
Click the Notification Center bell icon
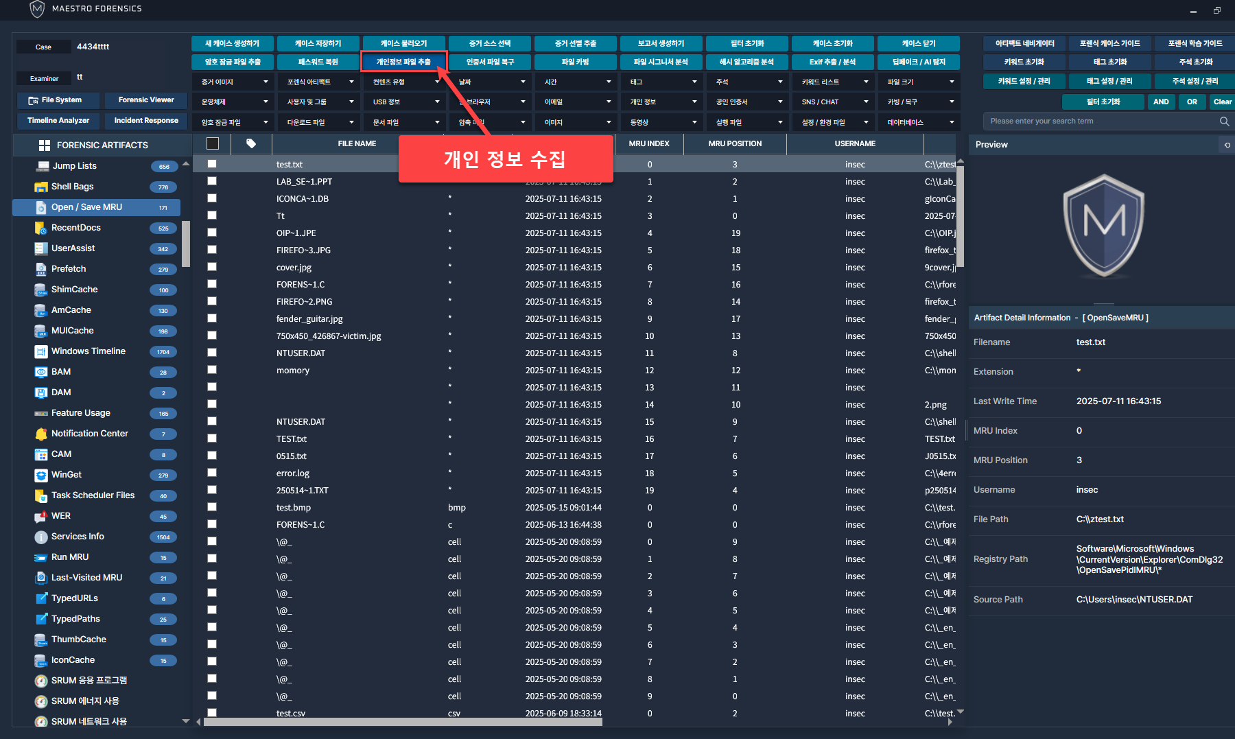pyautogui.click(x=41, y=434)
